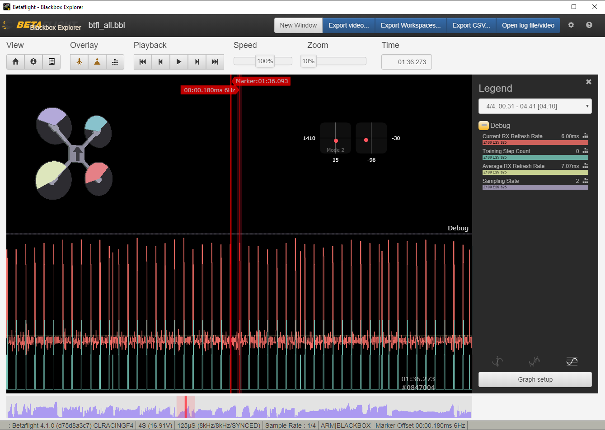The height and width of the screenshot is (430, 605).
Task: Toggle the sticks overlay icon
Action: (97, 62)
